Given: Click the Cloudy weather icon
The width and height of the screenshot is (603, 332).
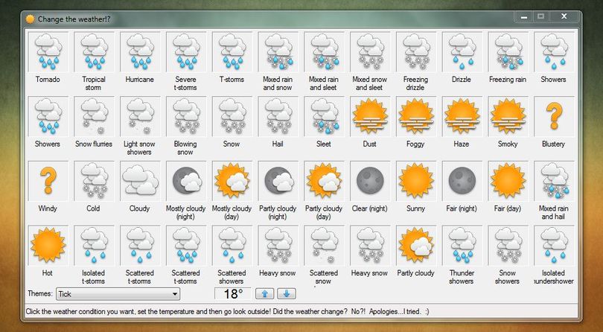Looking at the screenshot, I should point(140,181).
